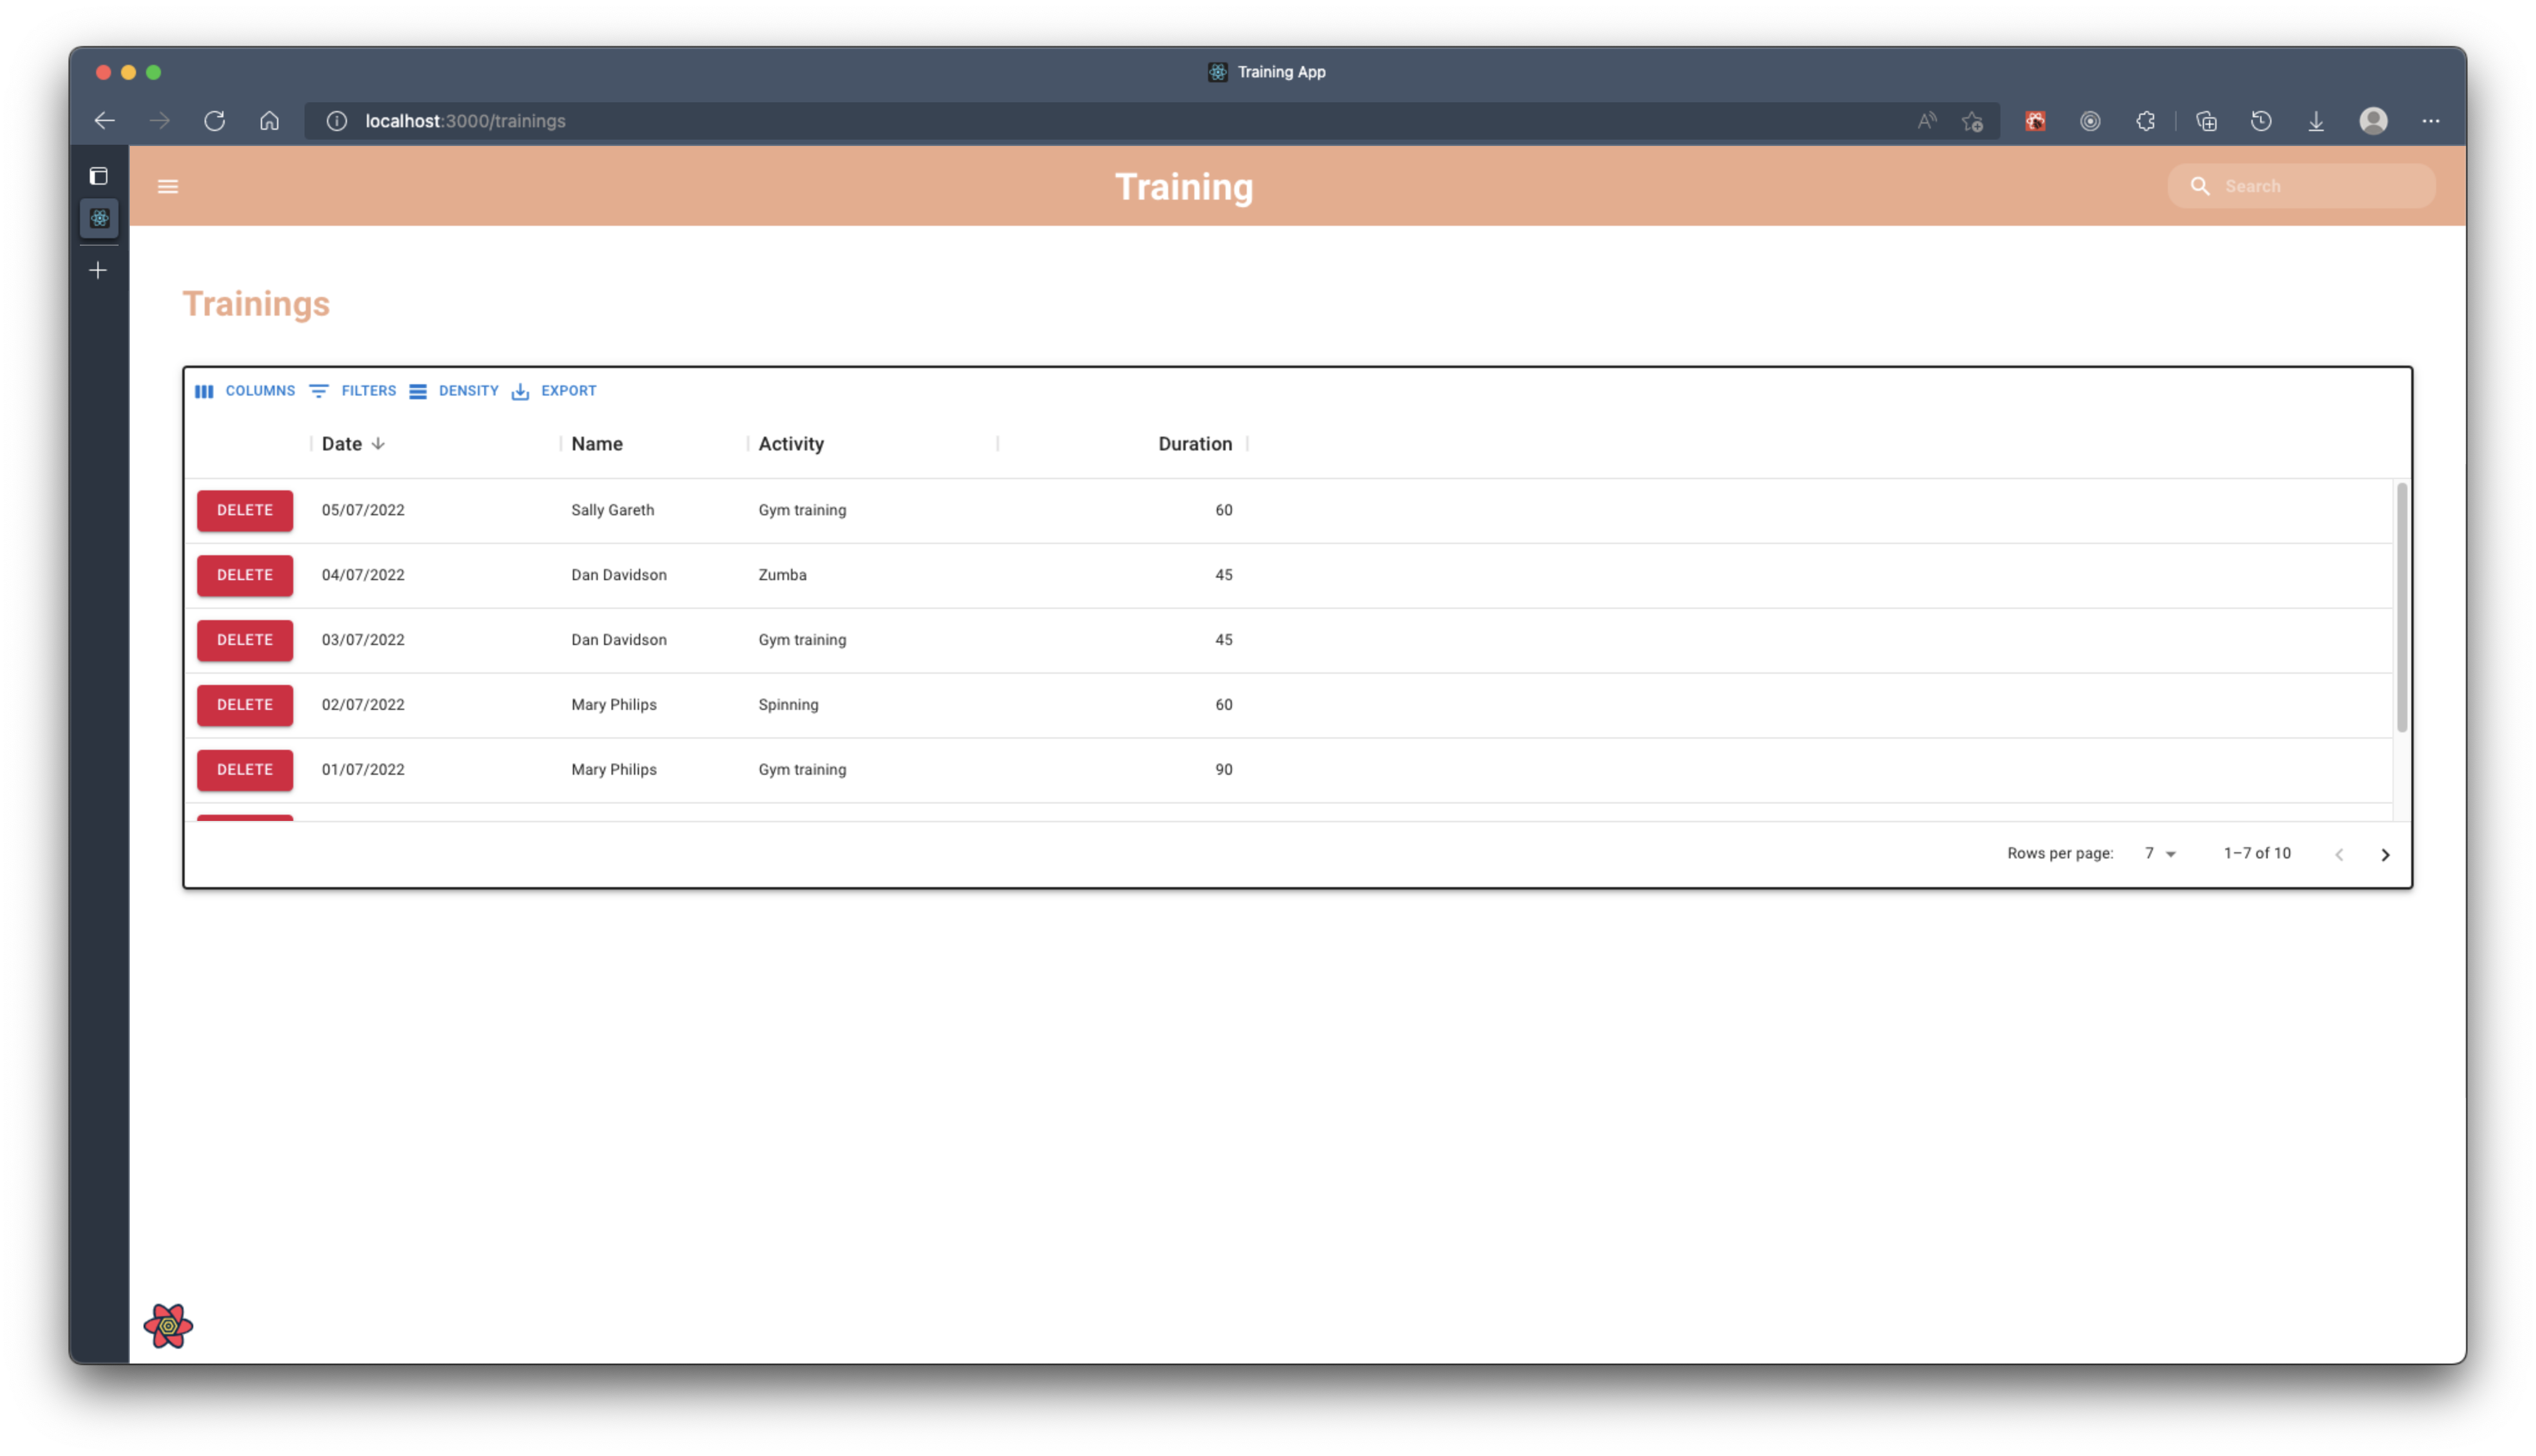Screen dimensions: 2536x1456
Task: Click into the Search field
Action: click(2300, 186)
